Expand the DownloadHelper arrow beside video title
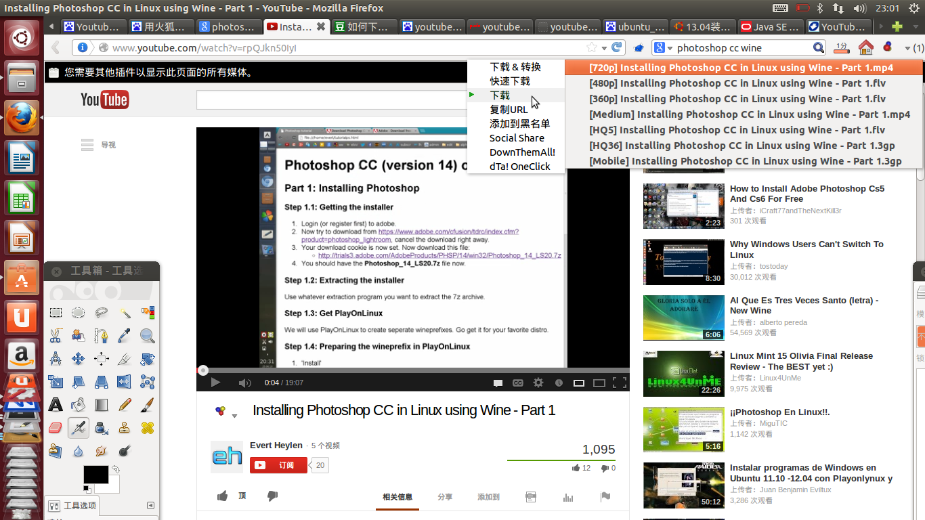The height and width of the screenshot is (520, 925). pyautogui.click(x=234, y=416)
